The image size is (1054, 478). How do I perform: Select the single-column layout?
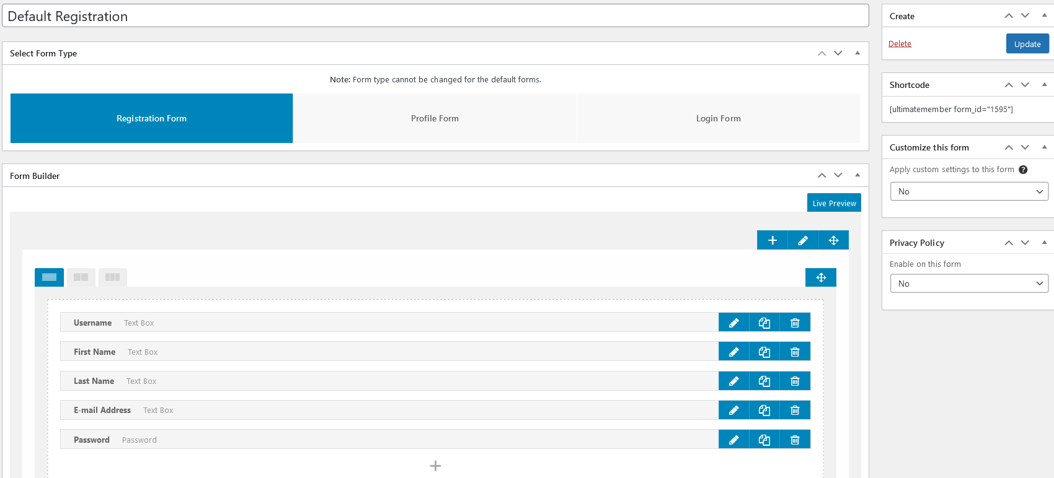[x=49, y=277]
